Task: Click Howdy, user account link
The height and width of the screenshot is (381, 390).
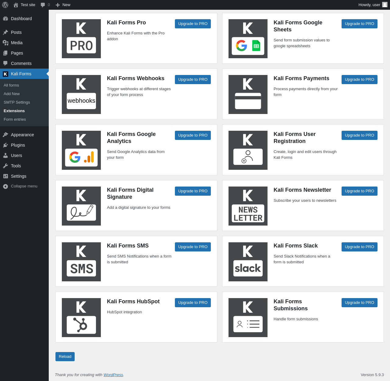Action: click(x=373, y=5)
